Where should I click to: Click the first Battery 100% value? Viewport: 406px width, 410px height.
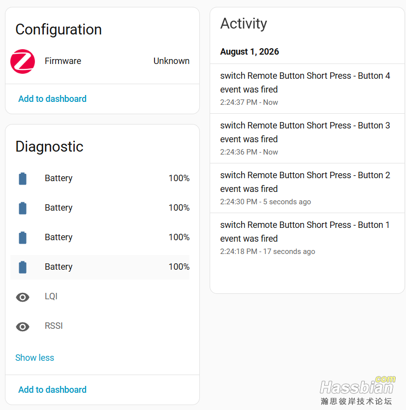[x=179, y=178]
